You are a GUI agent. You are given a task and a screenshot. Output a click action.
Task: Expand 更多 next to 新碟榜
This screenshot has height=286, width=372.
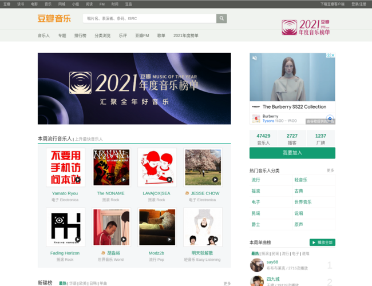pyautogui.click(x=227, y=283)
